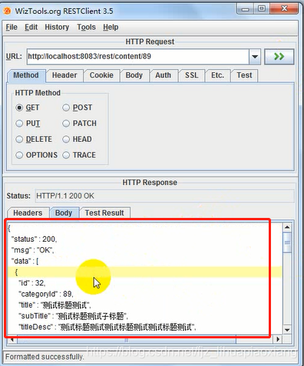Select the POST radio button
This screenshot has height=366, width=304.
pyautogui.click(x=66, y=107)
